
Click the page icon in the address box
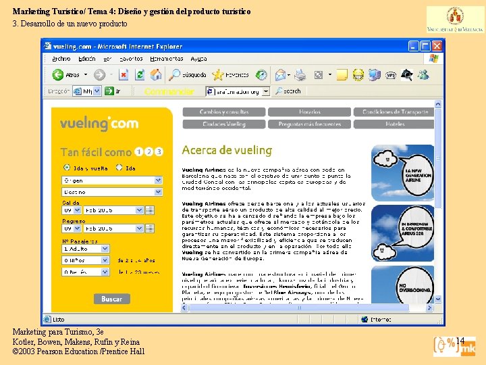tap(77, 91)
